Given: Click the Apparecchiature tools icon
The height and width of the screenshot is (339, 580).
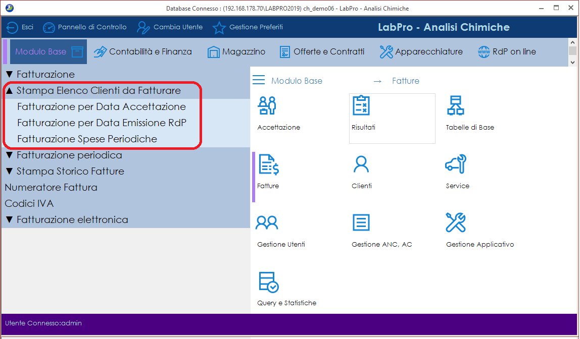Looking at the screenshot, I should [x=386, y=51].
